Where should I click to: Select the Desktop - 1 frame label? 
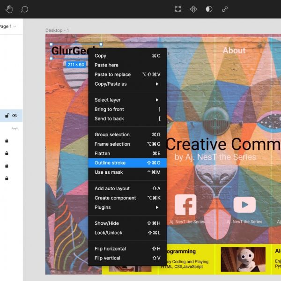point(57,30)
